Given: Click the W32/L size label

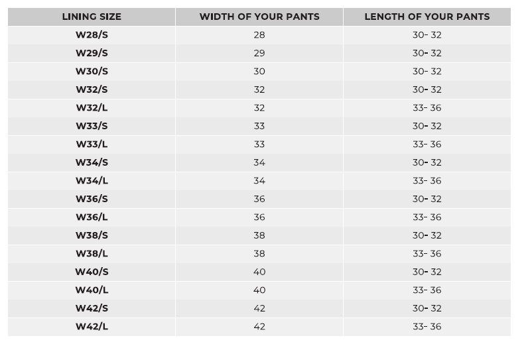Looking at the screenshot, I should click(92, 107).
